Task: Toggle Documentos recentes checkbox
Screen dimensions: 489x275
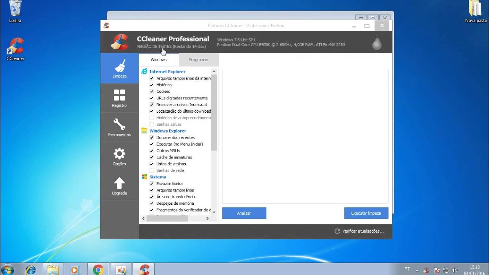Action: click(x=152, y=137)
